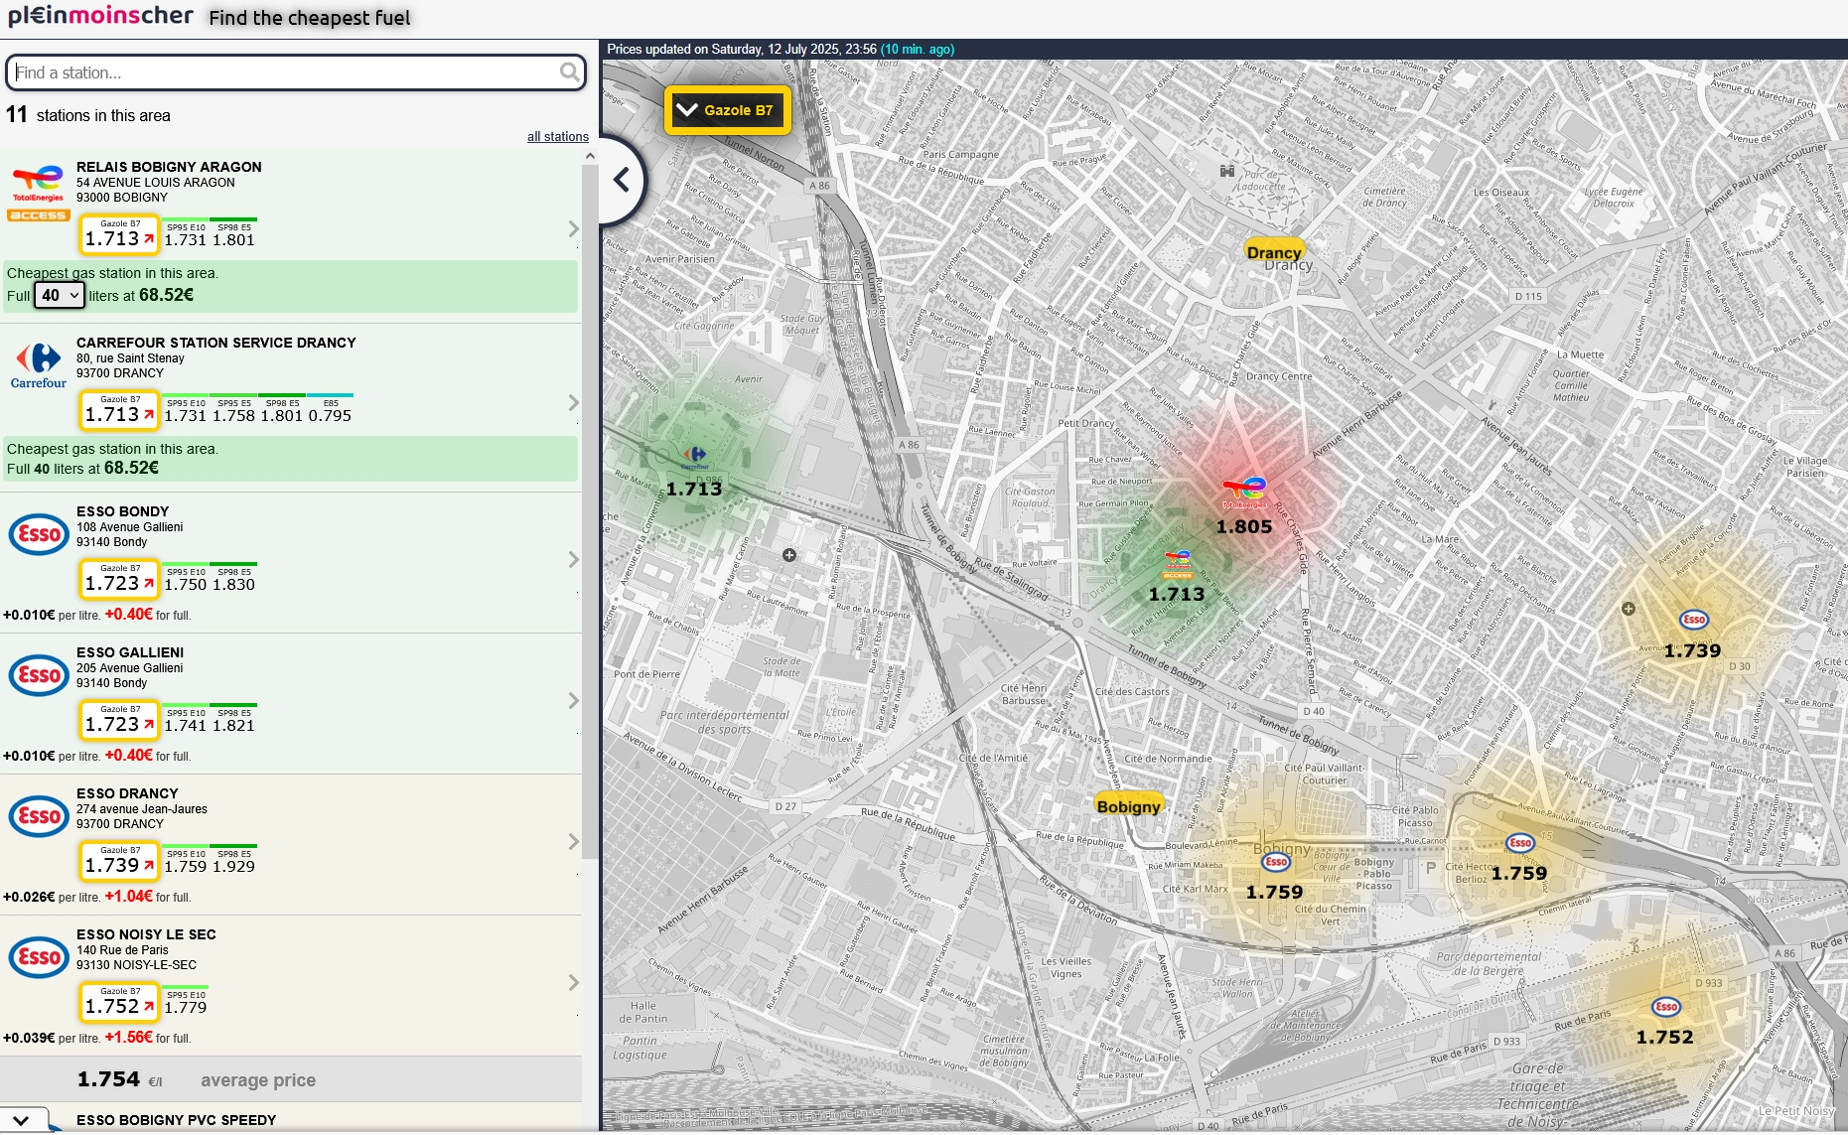
Task: Click TotalEnergies Access logo for Relais Bobigny Aragon
Action: pyautogui.click(x=39, y=194)
